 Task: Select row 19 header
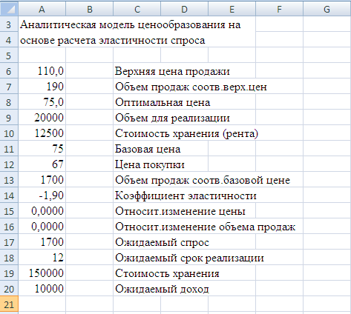[x=9, y=273]
